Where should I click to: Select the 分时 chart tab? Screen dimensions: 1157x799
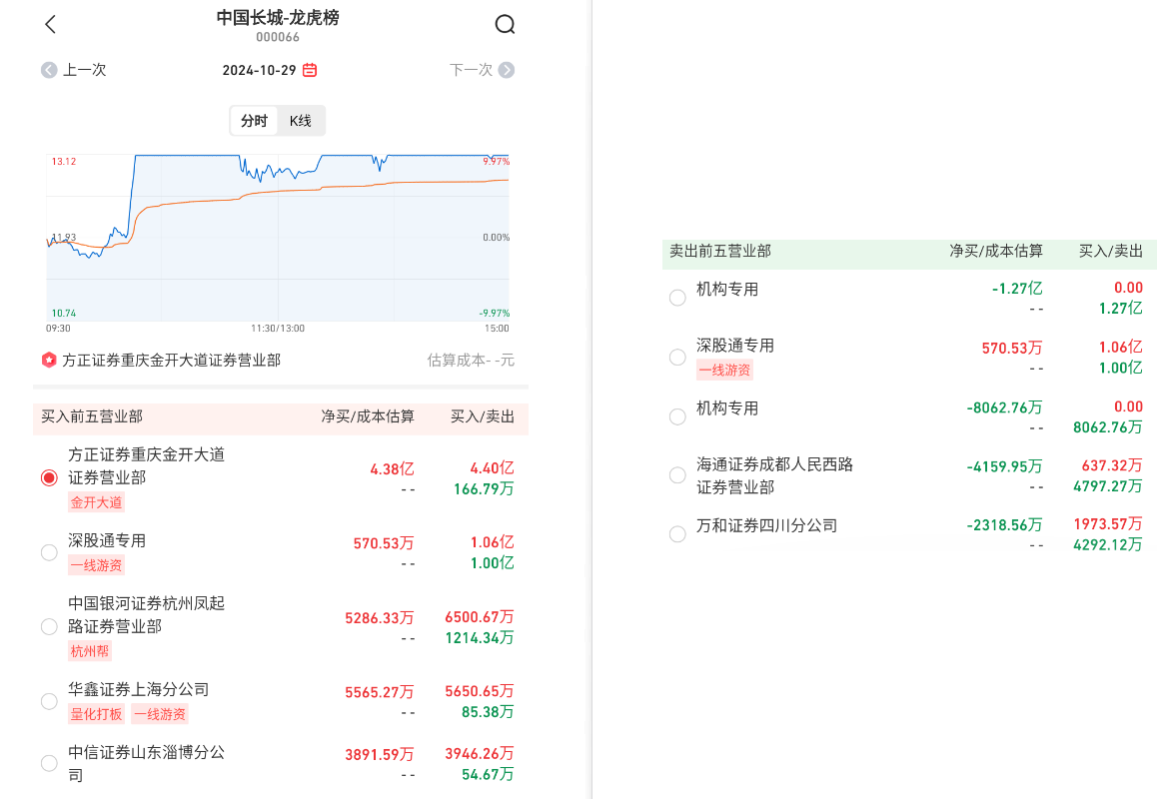click(x=254, y=121)
